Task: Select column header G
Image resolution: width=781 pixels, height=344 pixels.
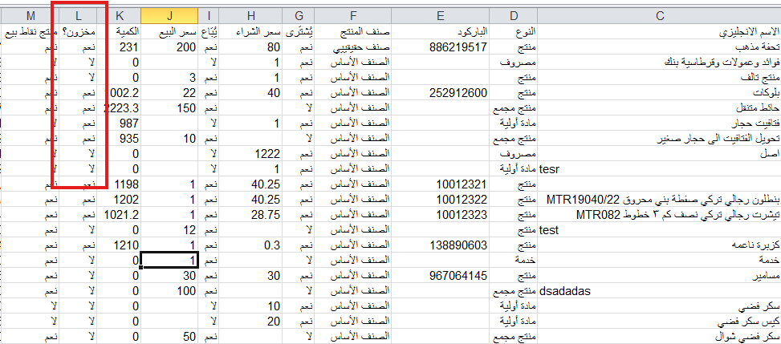Action: (299, 16)
